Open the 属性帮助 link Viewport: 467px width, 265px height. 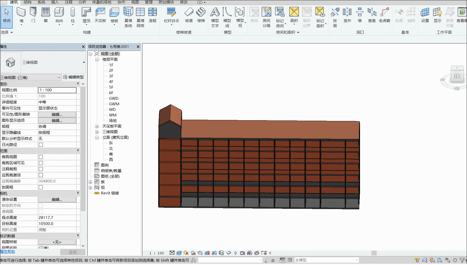tap(8, 252)
